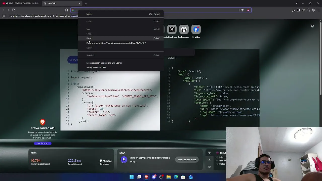Click the Import bookmarks link
Viewport: 322px width, 181px height.
[74, 16]
